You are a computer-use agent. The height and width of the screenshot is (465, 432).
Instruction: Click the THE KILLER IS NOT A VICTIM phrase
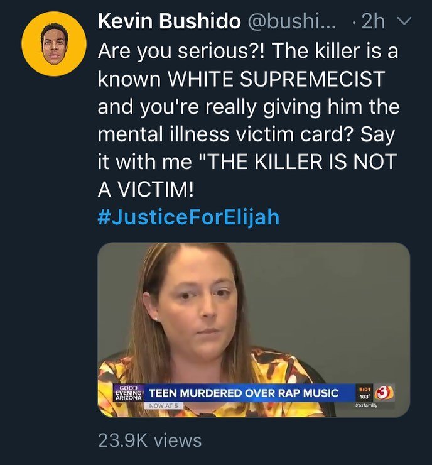click(x=247, y=175)
